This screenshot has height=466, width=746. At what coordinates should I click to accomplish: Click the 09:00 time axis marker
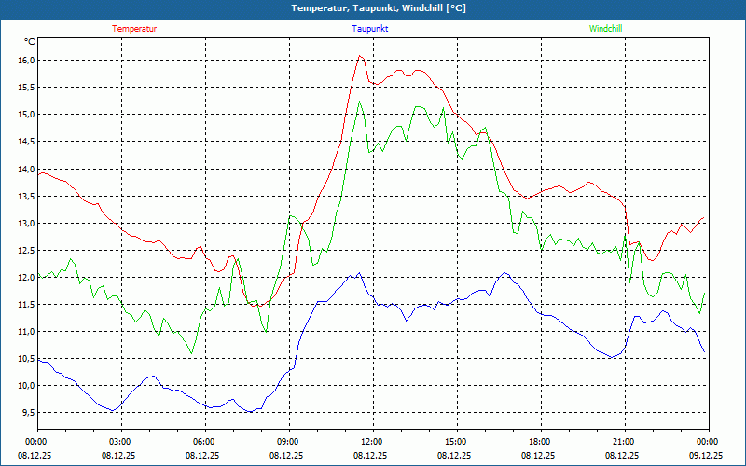point(287,442)
